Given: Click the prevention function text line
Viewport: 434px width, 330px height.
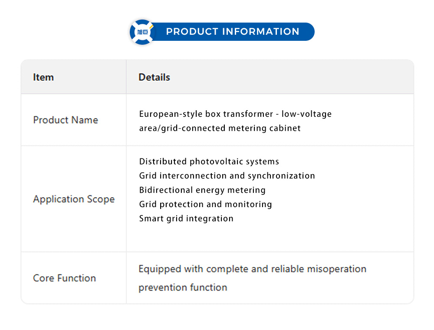Looking at the screenshot, I should coord(183,287).
